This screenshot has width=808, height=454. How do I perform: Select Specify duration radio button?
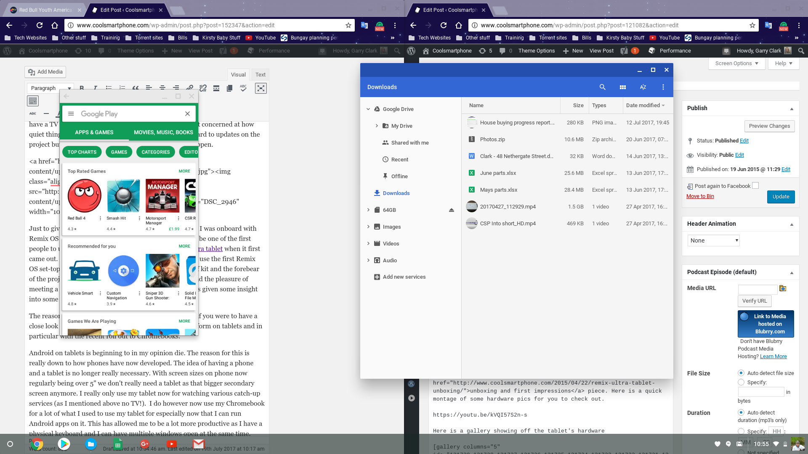pos(741,431)
